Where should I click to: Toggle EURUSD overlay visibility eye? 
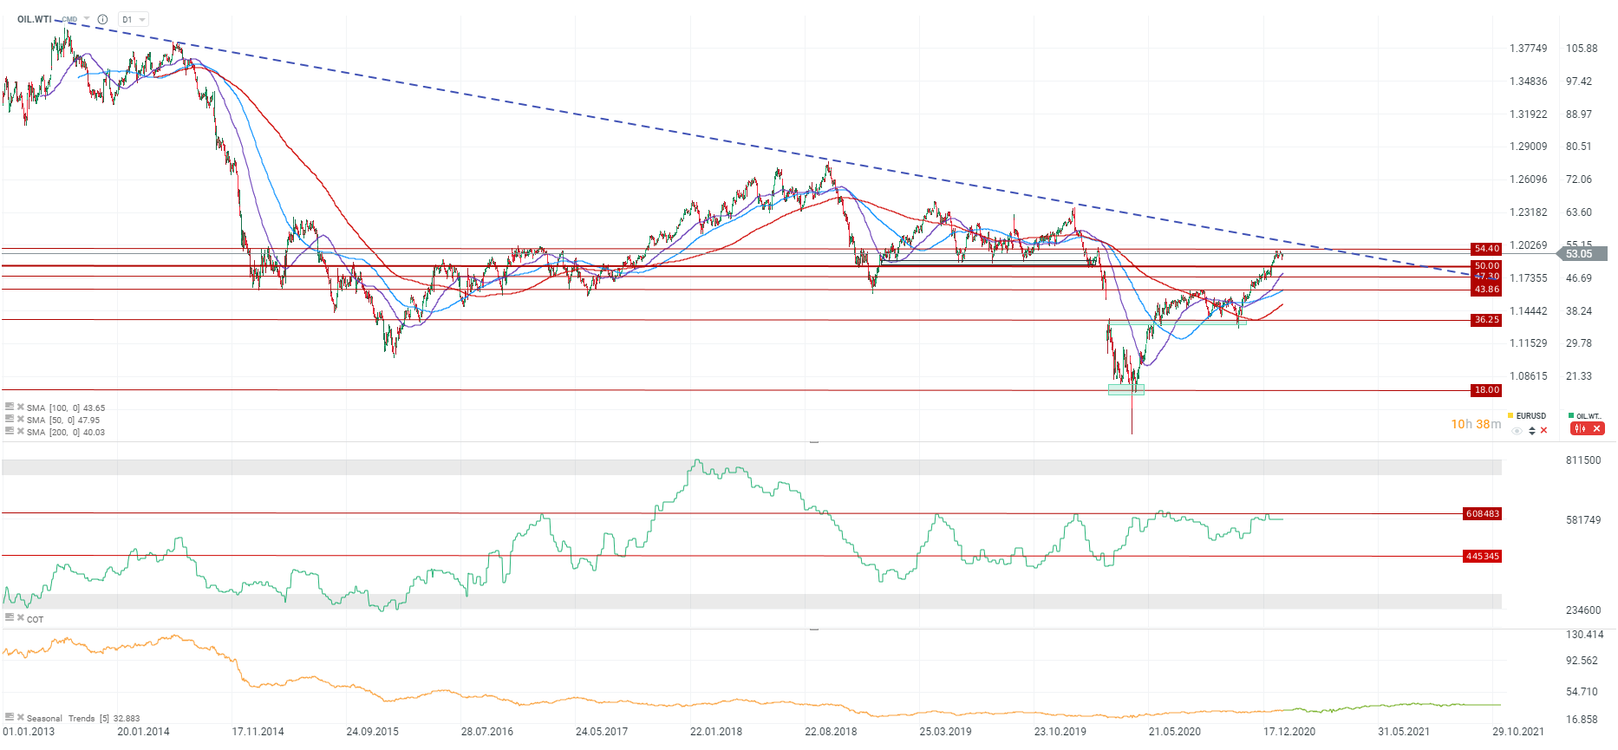1517,430
